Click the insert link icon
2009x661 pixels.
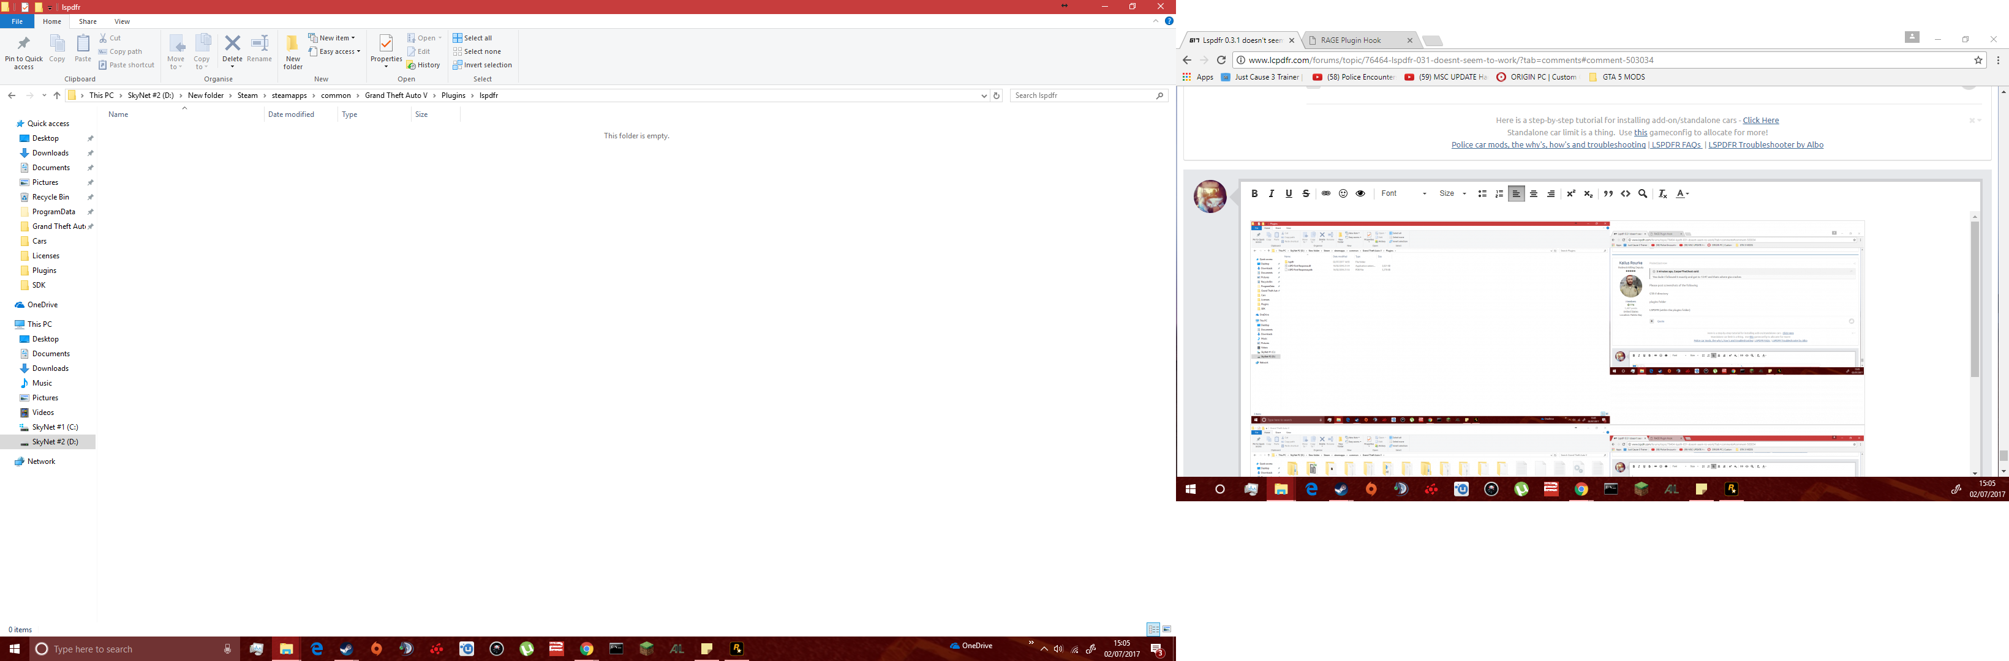(1326, 194)
